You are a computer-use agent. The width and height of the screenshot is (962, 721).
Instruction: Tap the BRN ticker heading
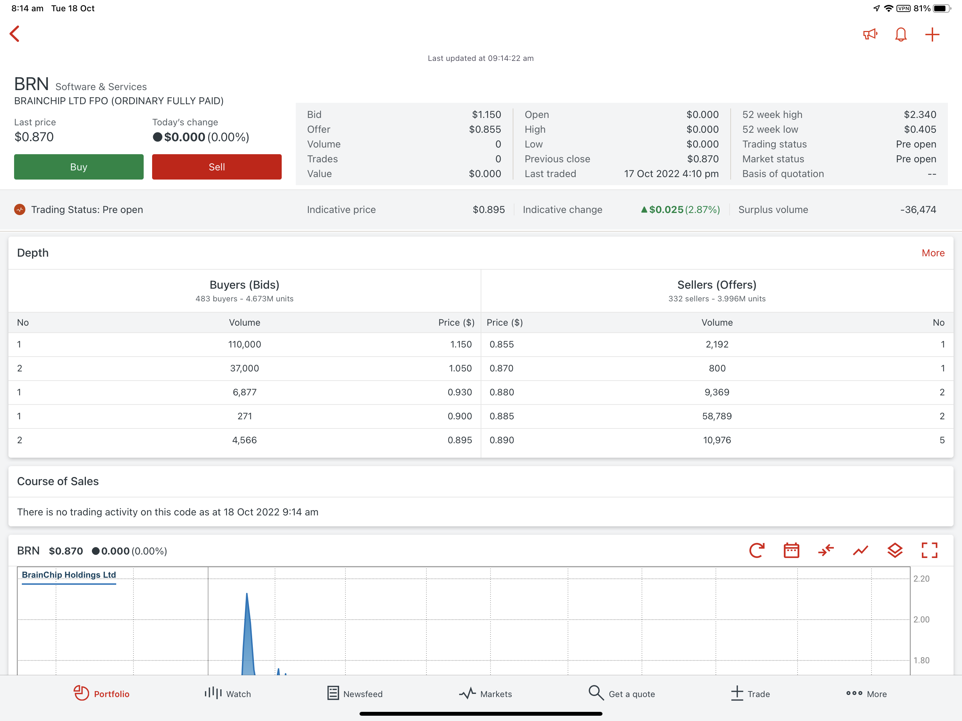click(31, 84)
